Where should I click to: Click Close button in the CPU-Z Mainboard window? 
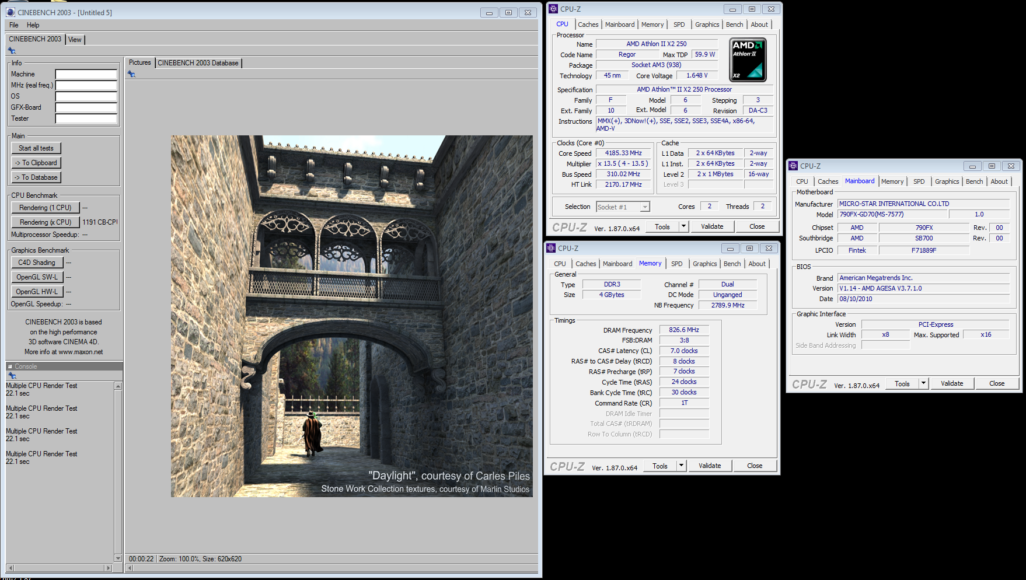[x=997, y=383]
